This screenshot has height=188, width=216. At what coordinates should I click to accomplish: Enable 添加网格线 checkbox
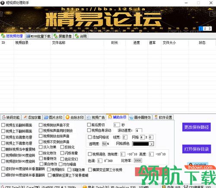[x=90, y=137]
